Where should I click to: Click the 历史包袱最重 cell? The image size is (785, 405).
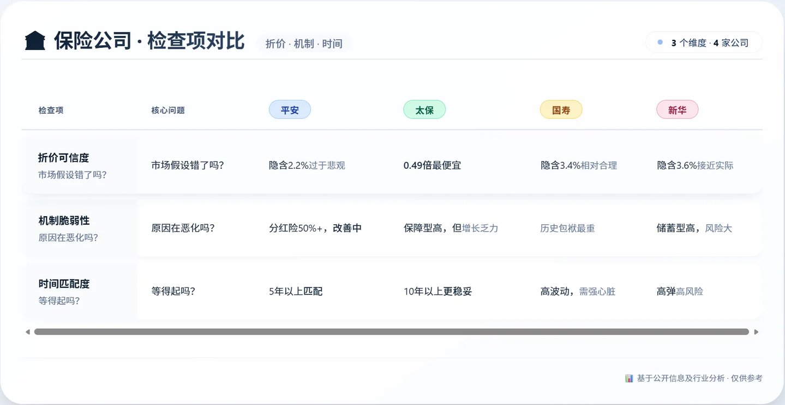(567, 228)
